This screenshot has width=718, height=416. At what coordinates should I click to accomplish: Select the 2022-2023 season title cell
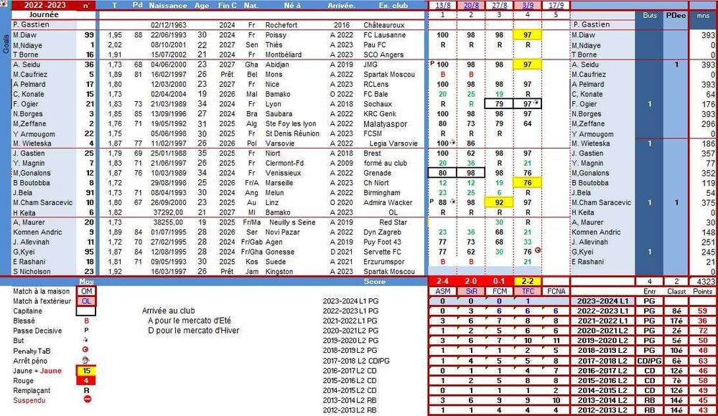tap(45, 5)
